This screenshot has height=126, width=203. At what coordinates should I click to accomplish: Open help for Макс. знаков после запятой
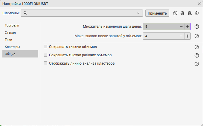pos(197,36)
